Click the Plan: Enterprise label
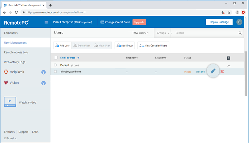The height and width of the screenshot is (143, 249). pyautogui.click(x=73, y=22)
